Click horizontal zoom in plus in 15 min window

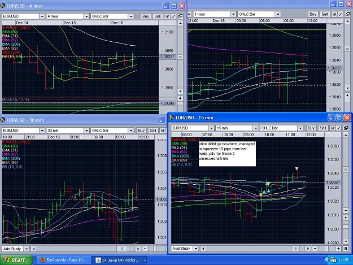338,249
